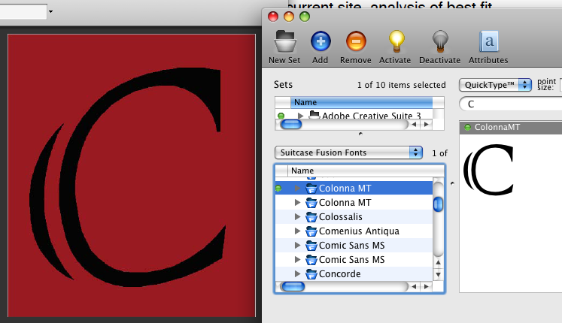Image resolution: width=562 pixels, height=323 pixels.
Task: Click the Concorde suitcase icon
Action: pyautogui.click(x=311, y=274)
